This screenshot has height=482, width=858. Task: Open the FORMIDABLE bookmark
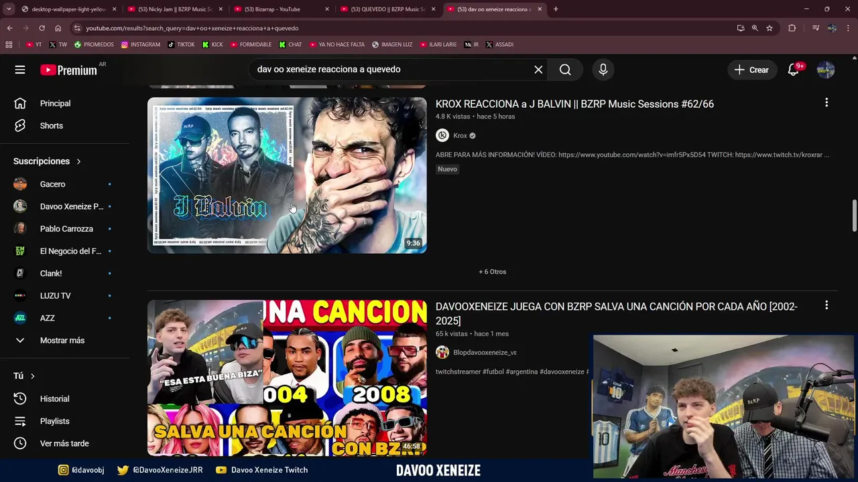tap(251, 45)
